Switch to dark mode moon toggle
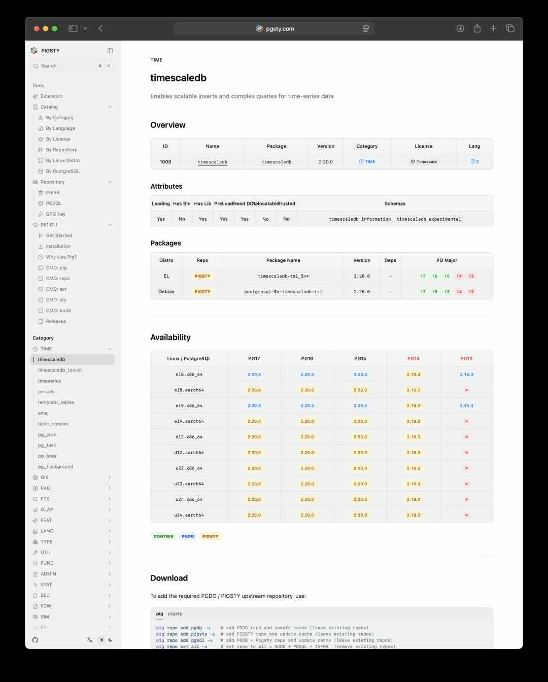548x682 pixels. [110, 640]
